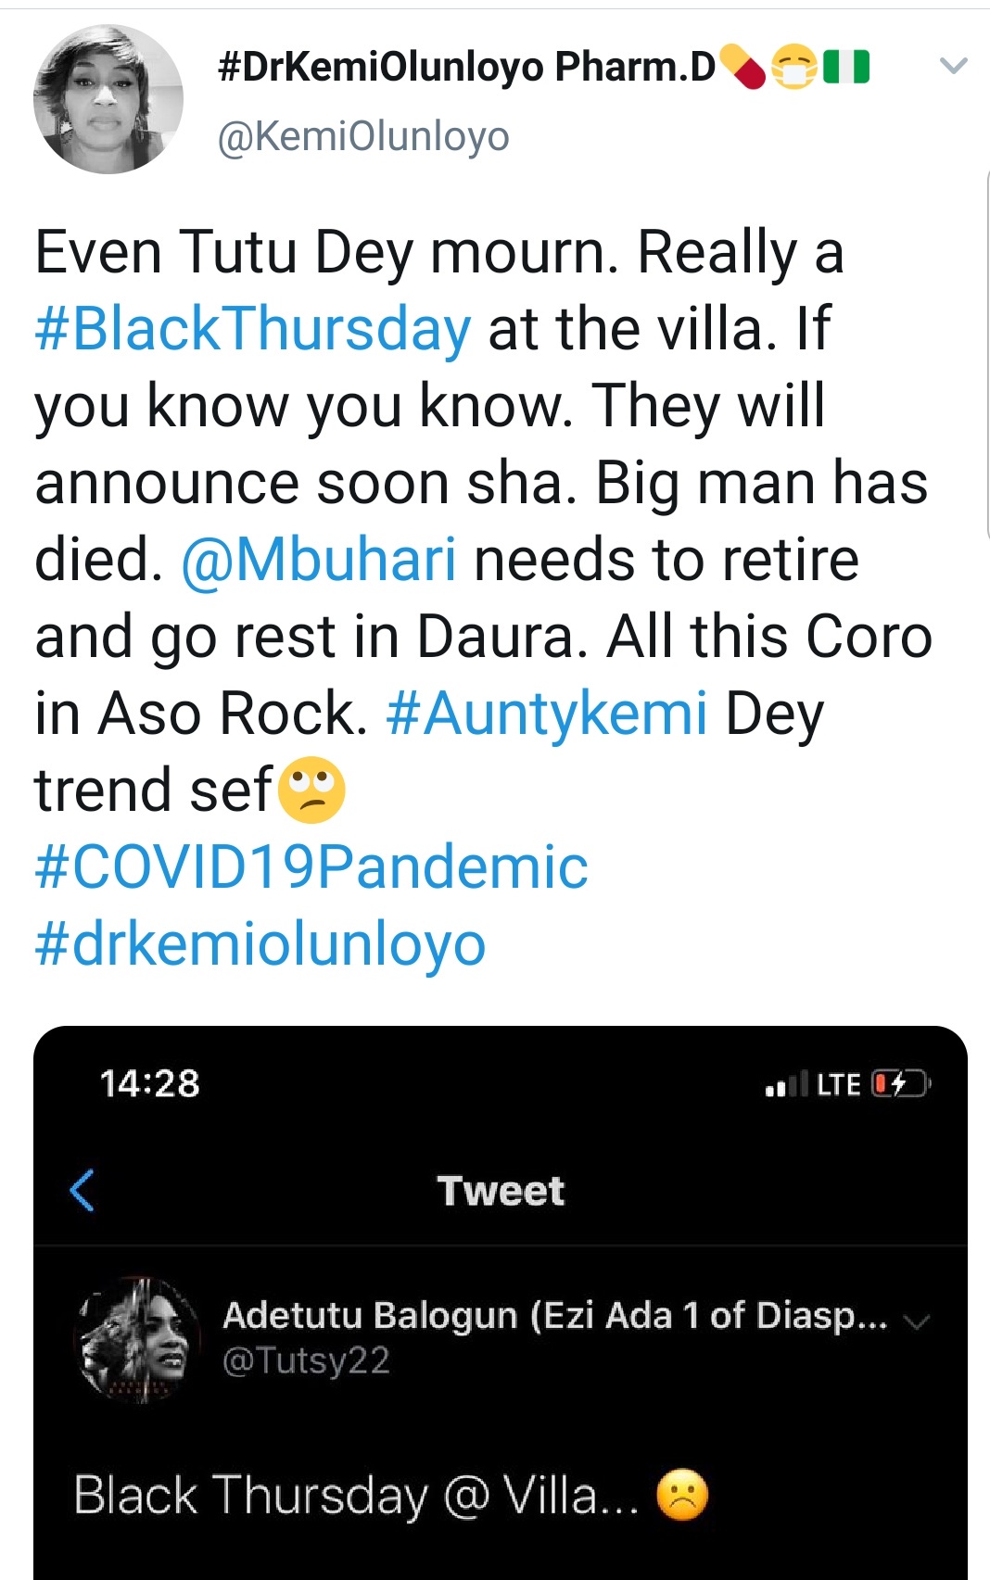Follow the #drkemiolunloyo hashtag link

point(260,945)
